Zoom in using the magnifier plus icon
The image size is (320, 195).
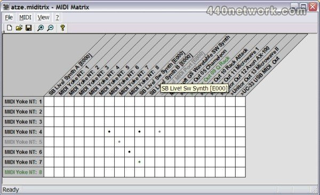tap(41, 28)
